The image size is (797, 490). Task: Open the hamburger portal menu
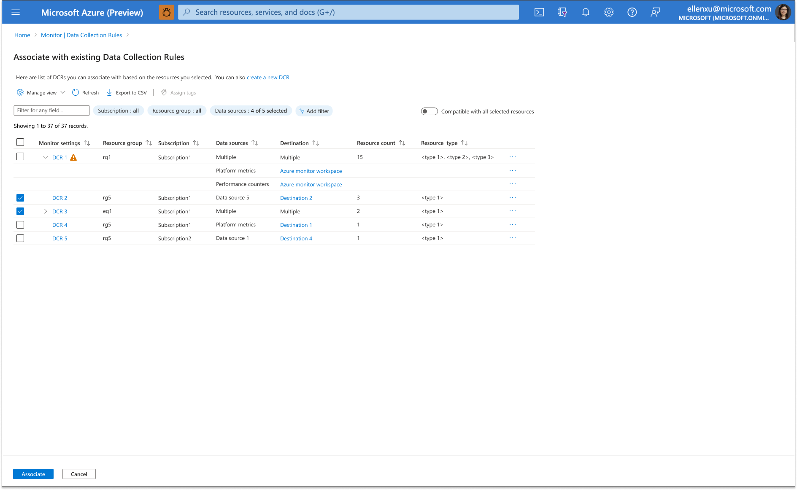click(x=16, y=12)
